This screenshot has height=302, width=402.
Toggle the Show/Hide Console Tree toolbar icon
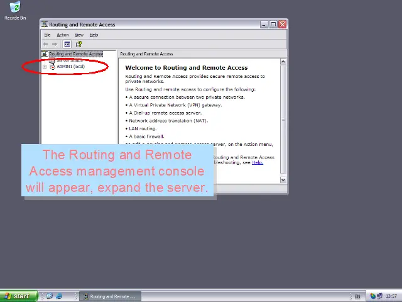coord(67,44)
